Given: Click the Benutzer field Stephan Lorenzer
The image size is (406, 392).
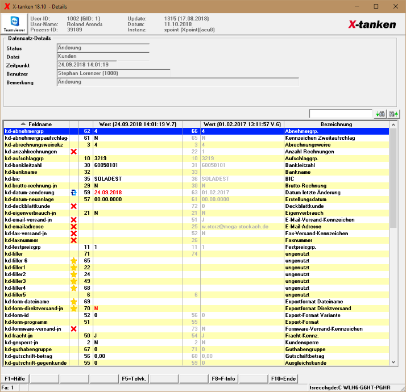Looking at the screenshot, I should tap(114, 73).
